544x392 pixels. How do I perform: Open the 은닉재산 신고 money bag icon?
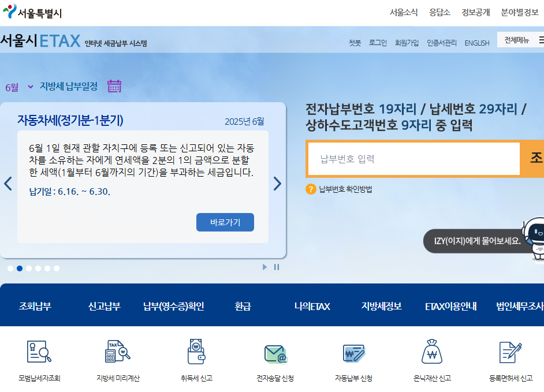click(432, 352)
